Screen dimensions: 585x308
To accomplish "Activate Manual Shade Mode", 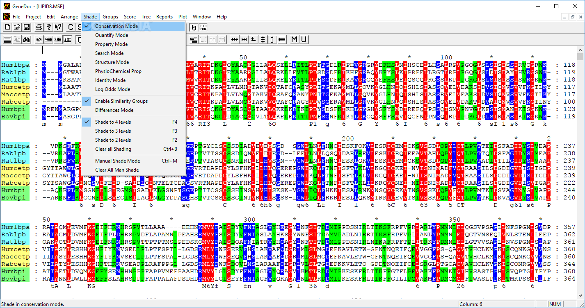I will [x=133, y=161].
